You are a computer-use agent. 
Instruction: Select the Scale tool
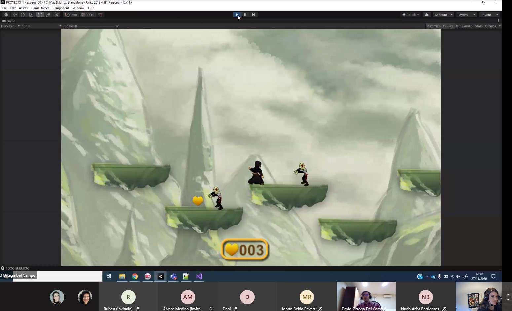point(31,15)
